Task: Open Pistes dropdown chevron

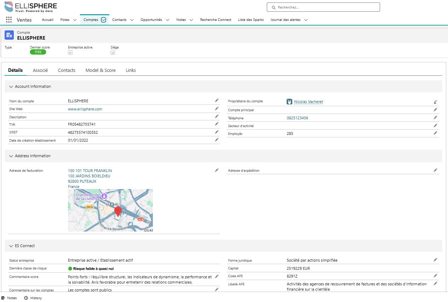Action: [75, 20]
